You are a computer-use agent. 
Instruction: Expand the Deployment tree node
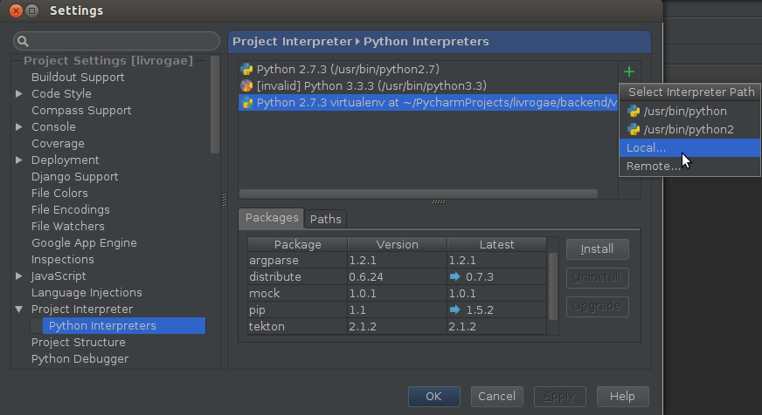[x=19, y=160]
